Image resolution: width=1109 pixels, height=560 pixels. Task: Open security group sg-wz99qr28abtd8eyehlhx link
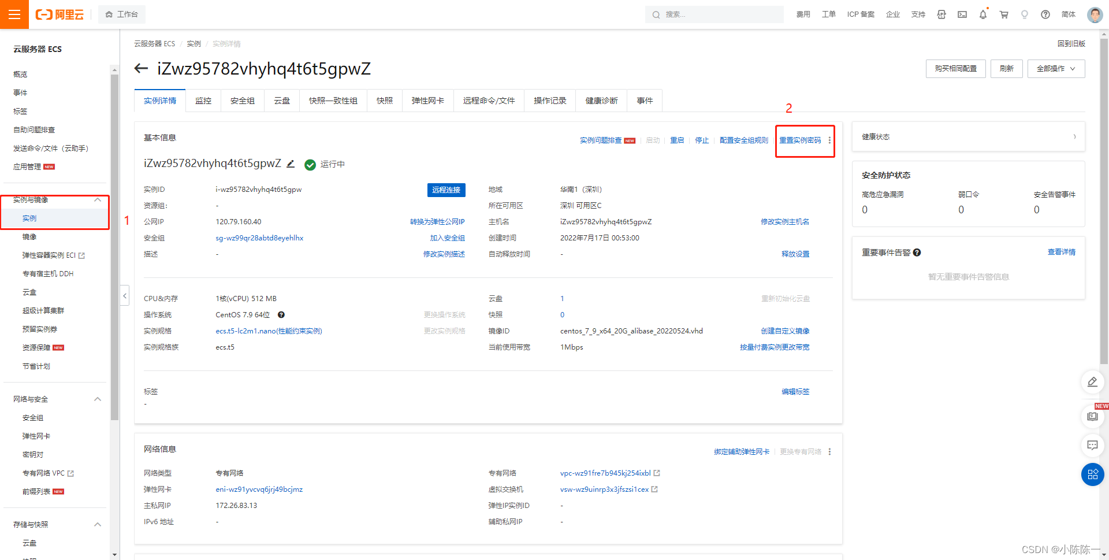259,238
